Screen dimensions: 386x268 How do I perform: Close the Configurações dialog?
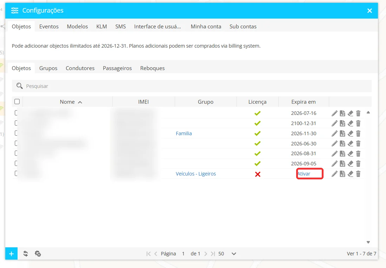coord(370,11)
